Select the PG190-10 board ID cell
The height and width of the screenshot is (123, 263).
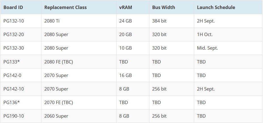[x=14, y=116]
